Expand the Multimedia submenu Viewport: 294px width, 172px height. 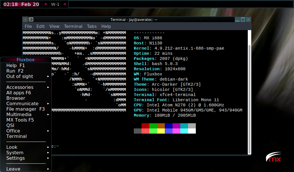26,114
